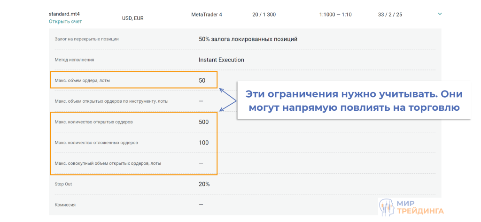Click the '20 / 1 300' value
481x222 pixels.
(x=264, y=15)
